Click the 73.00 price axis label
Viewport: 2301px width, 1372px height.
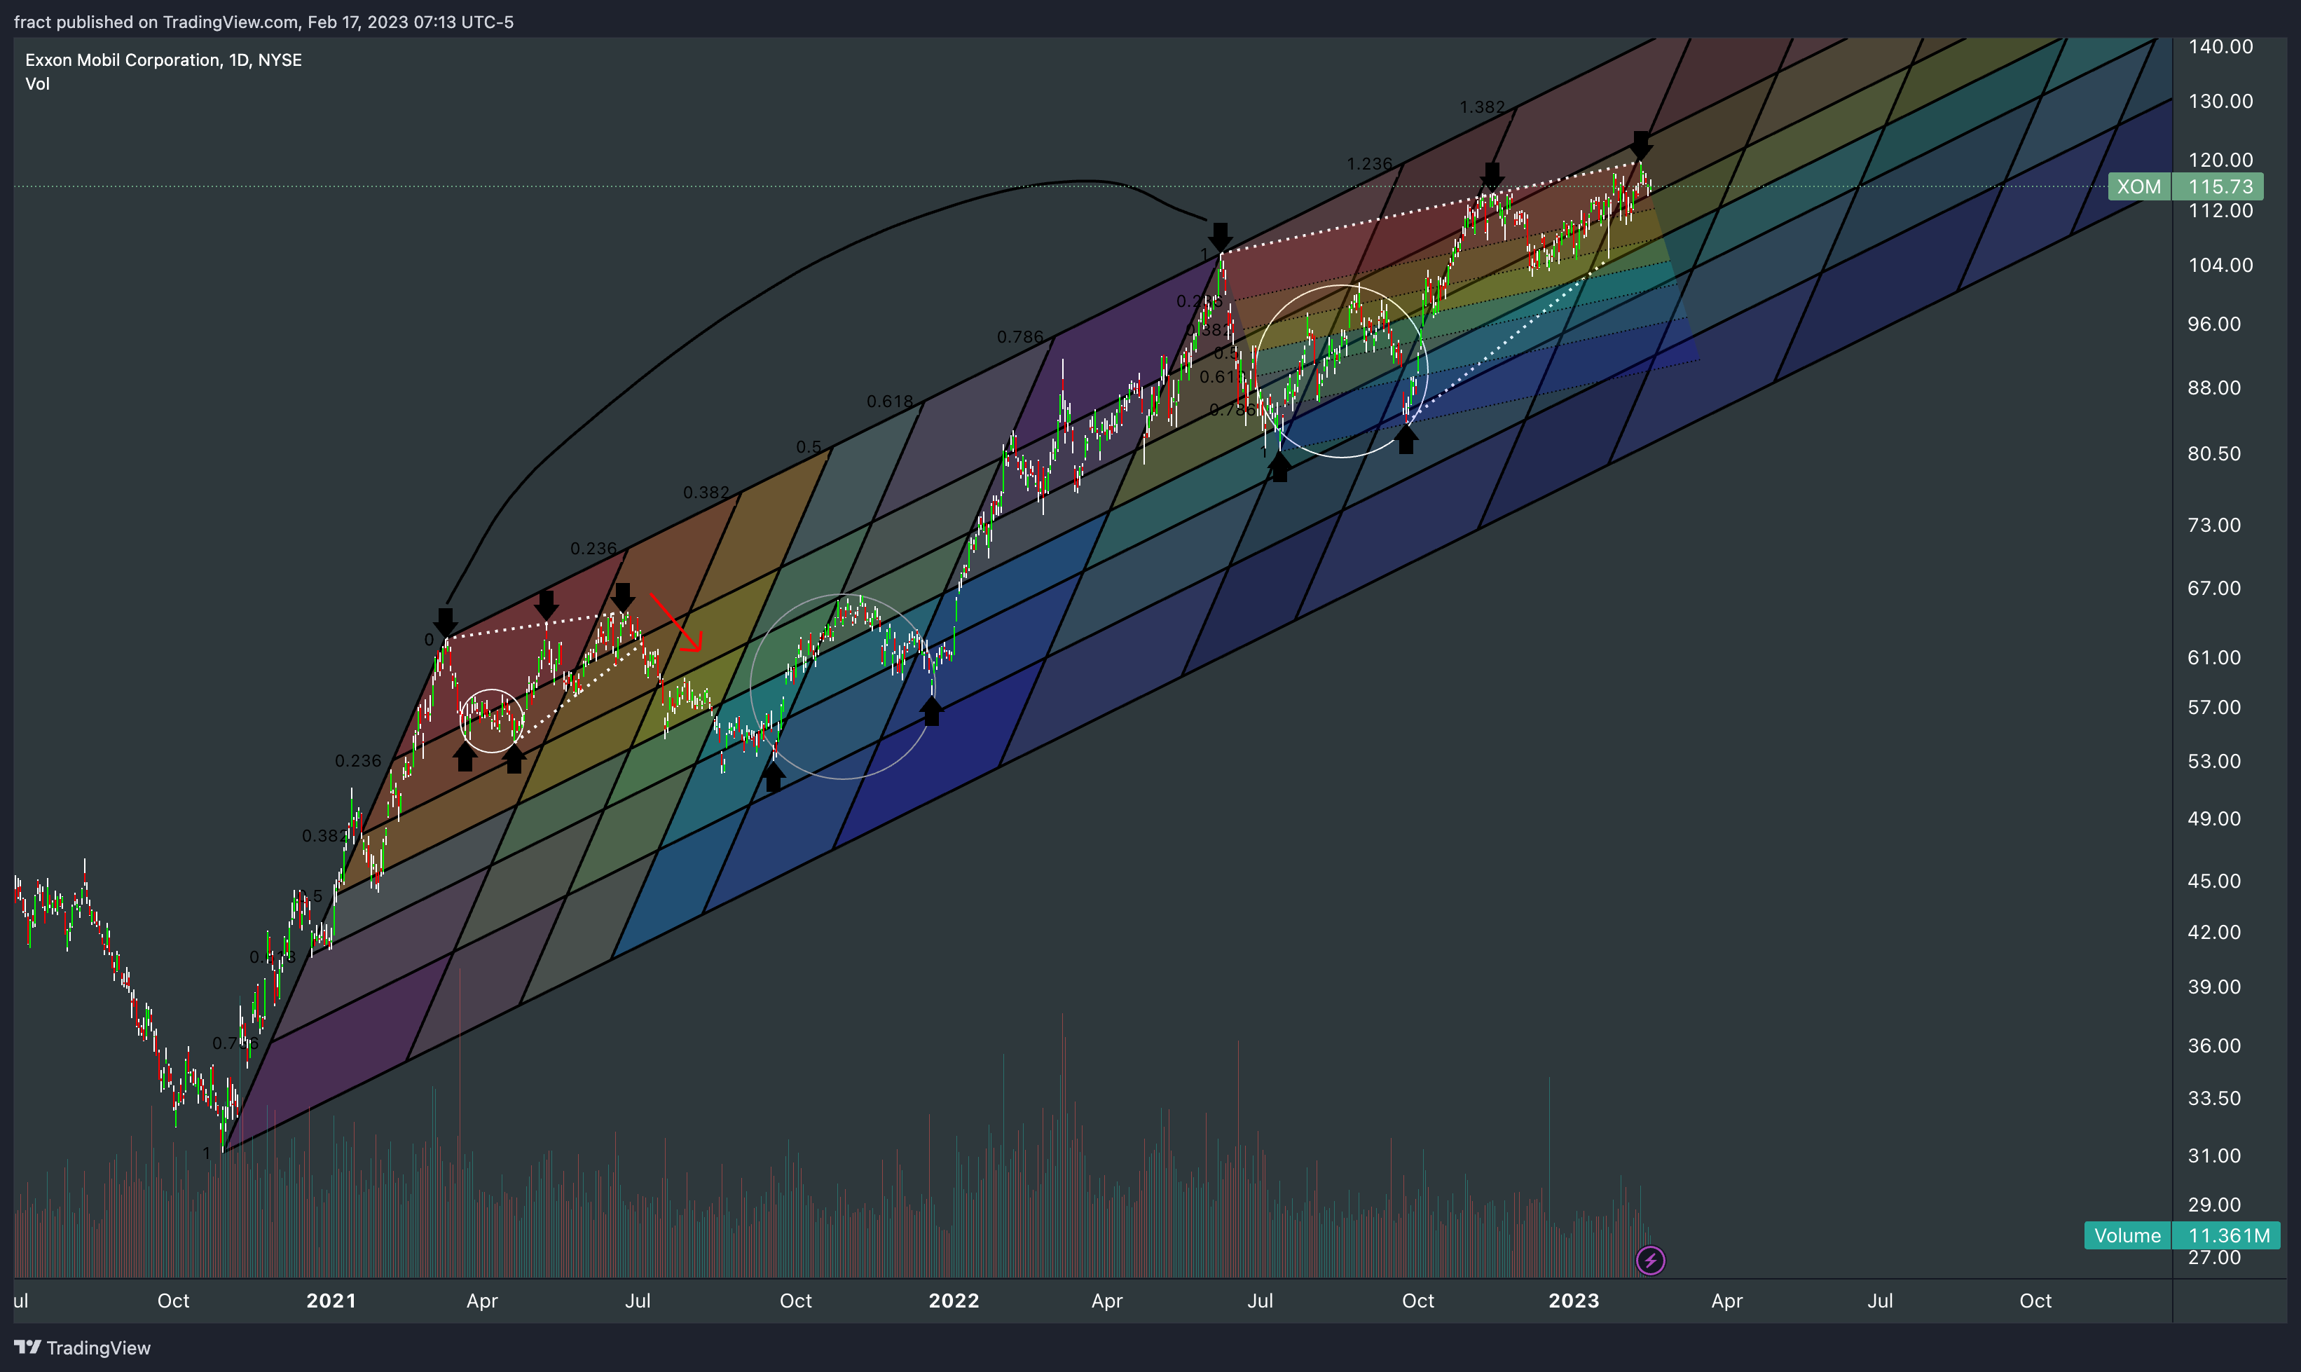[2214, 525]
